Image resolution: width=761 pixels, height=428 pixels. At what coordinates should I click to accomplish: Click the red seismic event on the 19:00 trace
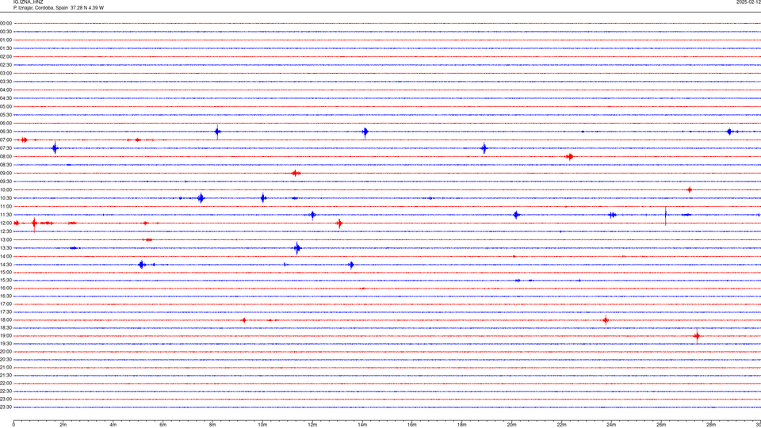pos(698,336)
